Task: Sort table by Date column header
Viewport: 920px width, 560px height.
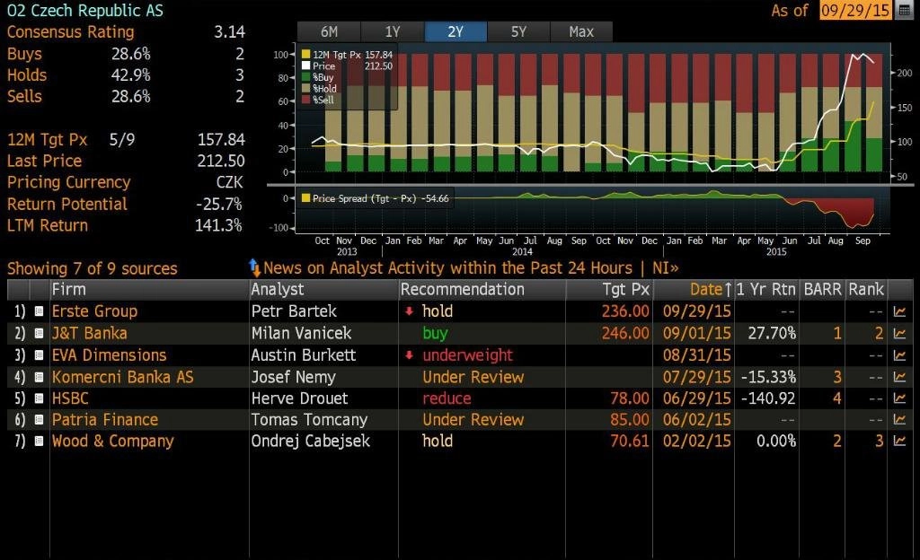Action: [x=694, y=289]
